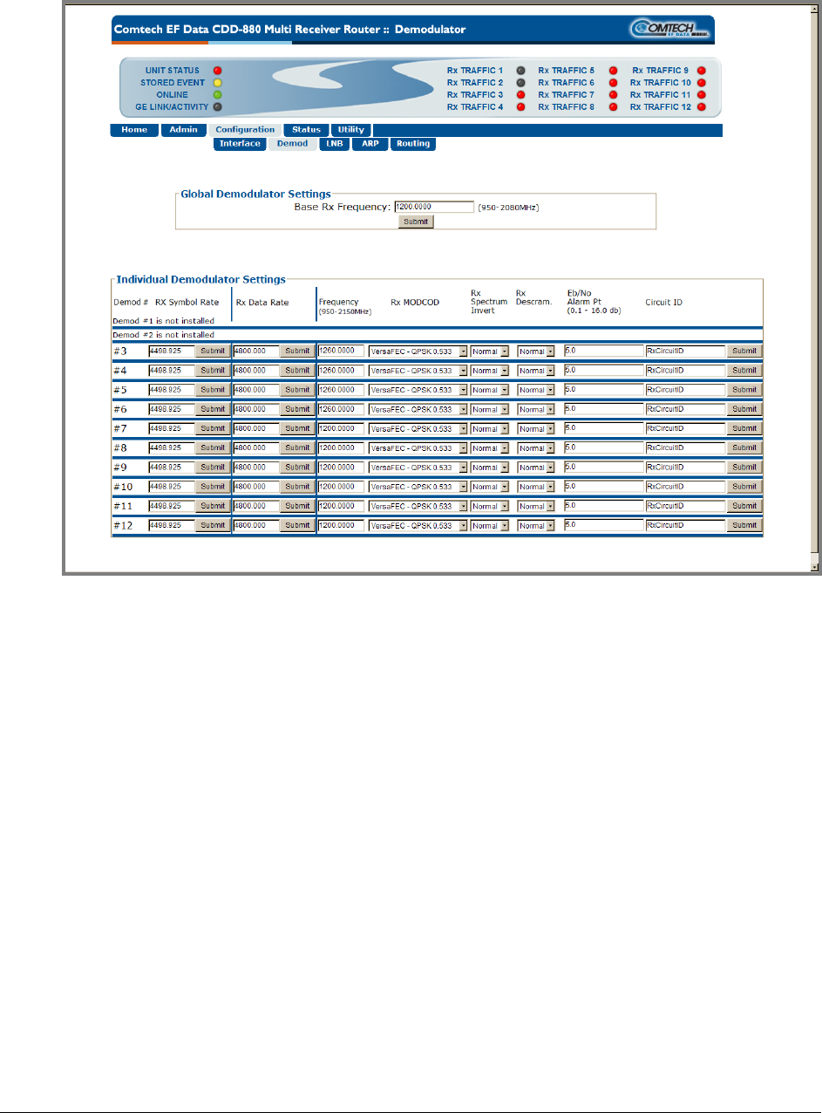Viewport: 822px width, 1113px height.
Task: Submit the Base Rx Frequency setting
Action: (x=416, y=222)
